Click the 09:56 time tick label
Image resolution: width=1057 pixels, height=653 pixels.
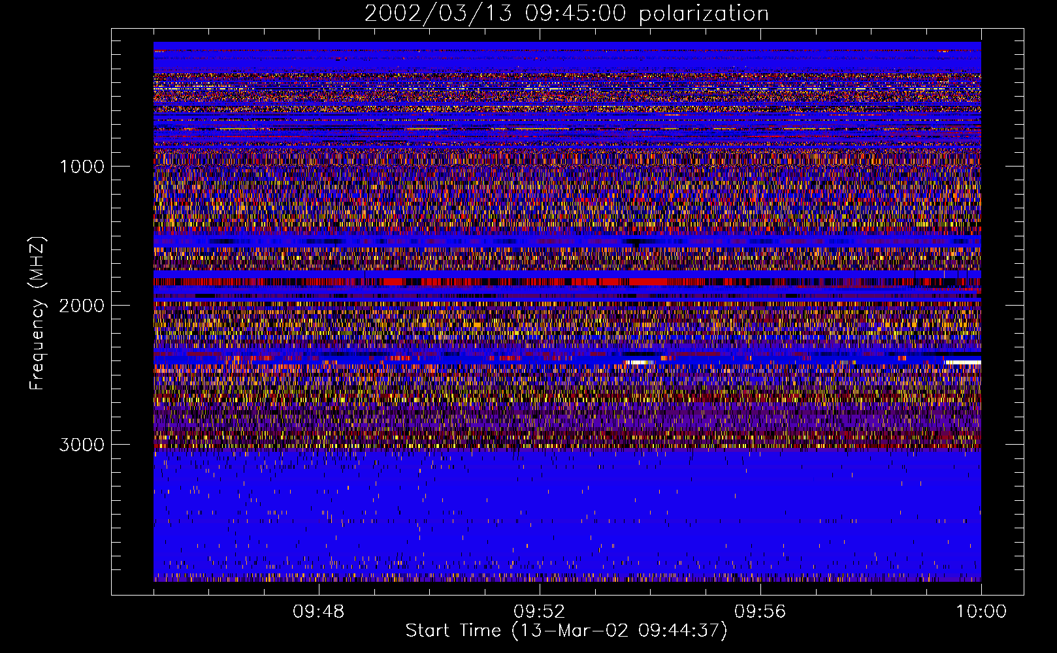[x=760, y=612]
